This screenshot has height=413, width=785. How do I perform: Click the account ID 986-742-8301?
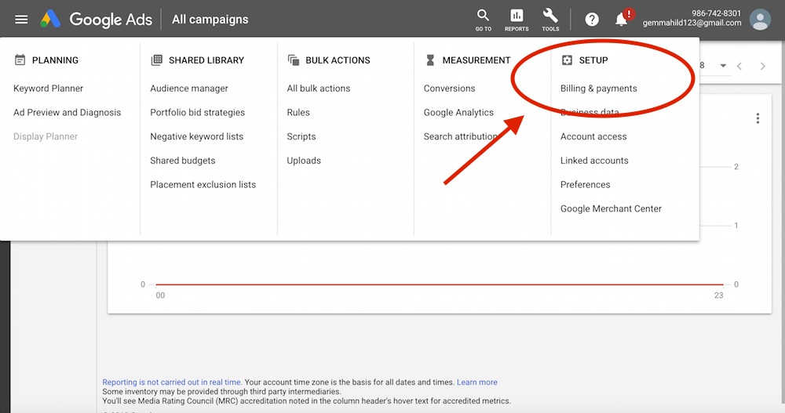click(716, 13)
